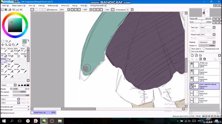Select the Marker brush tool
Viewport: 222px width, 124px height.
[4, 60]
